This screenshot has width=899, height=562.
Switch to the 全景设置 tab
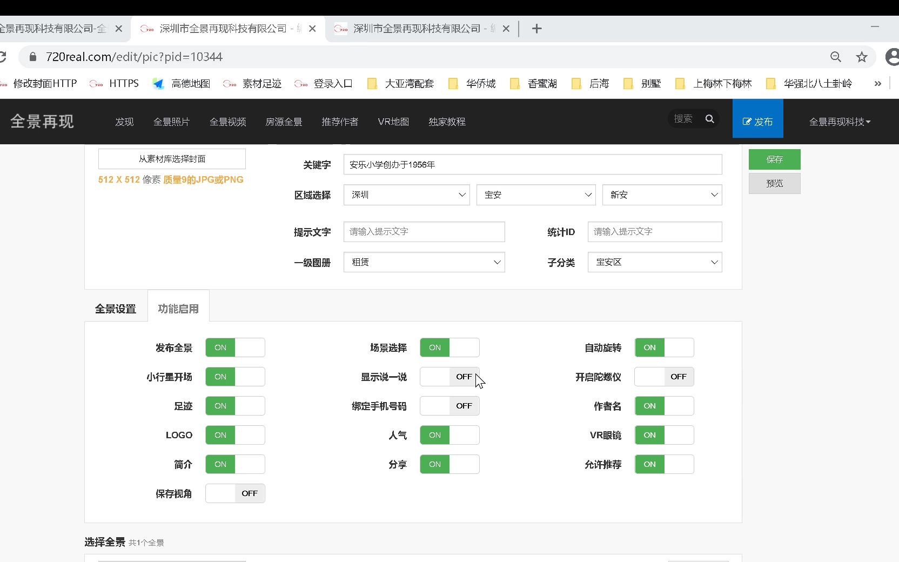point(116,309)
